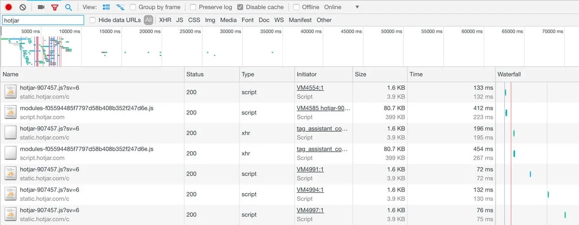
Task: Toggle overview waterfall view icon
Action: 120,7
